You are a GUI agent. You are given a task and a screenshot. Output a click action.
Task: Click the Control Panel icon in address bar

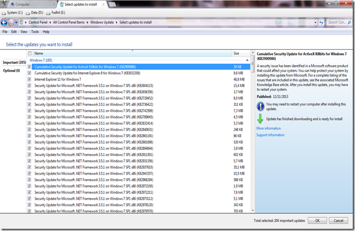tap(21, 22)
